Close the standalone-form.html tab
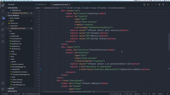This screenshot has height=95, width=170. (69, 5)
